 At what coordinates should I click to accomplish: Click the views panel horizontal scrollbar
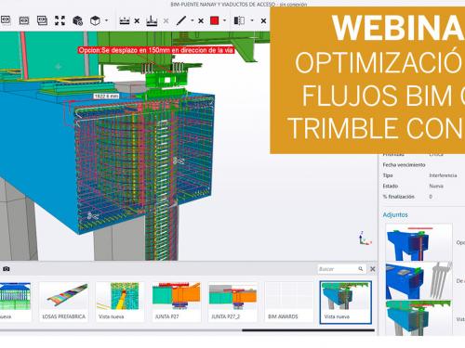308,330
